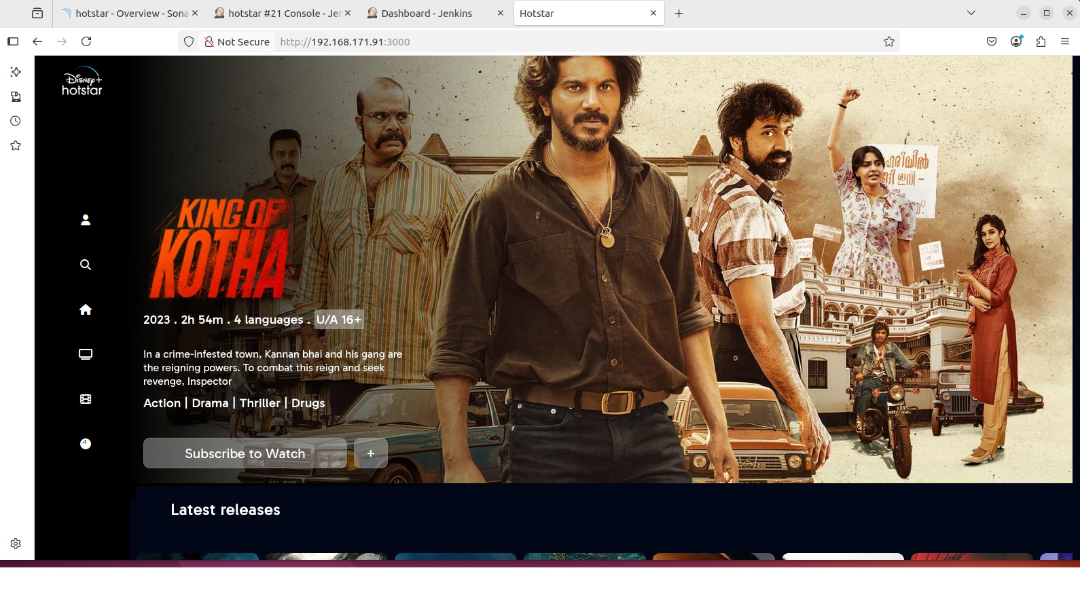Viewport: 1080px width, 602px height.
Task: Close the hotstar - Overview Sonar tab
Action: (195, 13)
